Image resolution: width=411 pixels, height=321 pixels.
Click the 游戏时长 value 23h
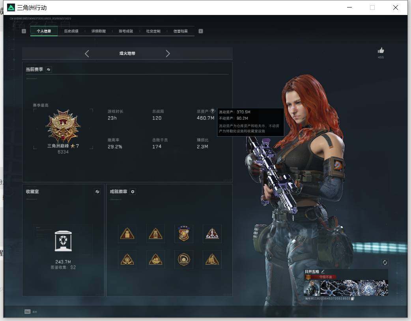112,118
